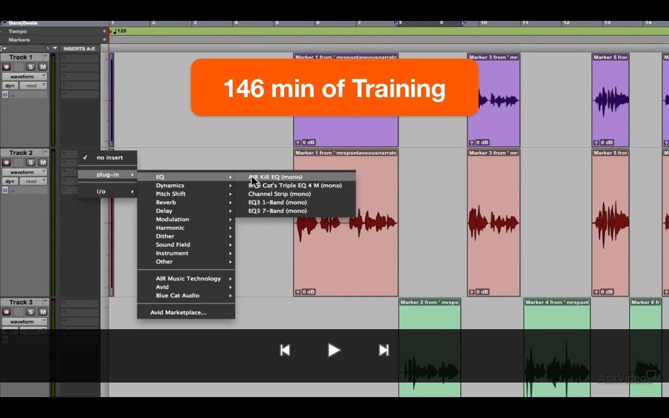The image size is (669, 418).
Task: Expand the Dynamics plug-in category
Action: tap(186, 185)
